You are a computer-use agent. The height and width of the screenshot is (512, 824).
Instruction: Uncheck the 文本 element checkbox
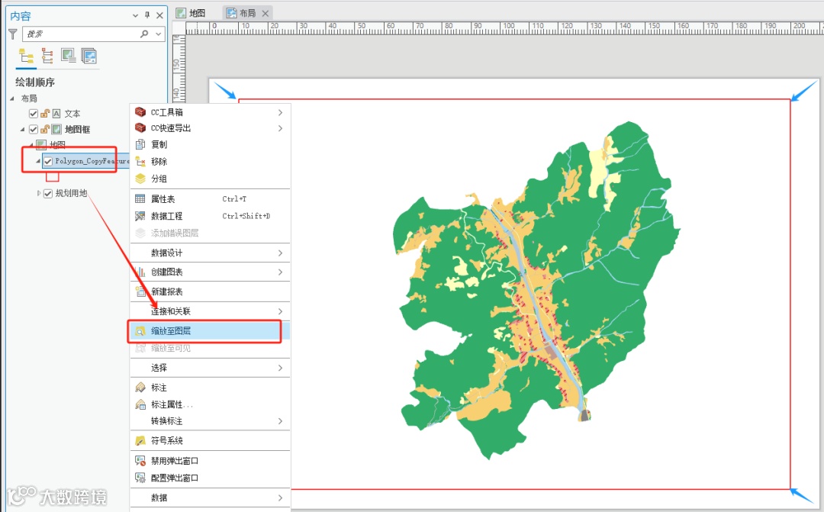click(33, 114)
